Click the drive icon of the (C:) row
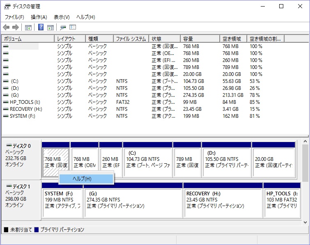The height and width of the screenshot is (245, 310). [x=6, y=81]
